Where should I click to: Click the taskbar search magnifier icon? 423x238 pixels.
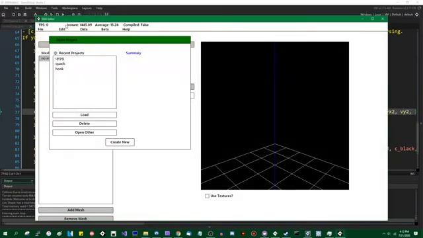16,233
